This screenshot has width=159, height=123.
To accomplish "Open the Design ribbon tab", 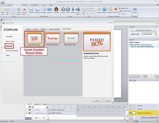I will tap(25, 5).
